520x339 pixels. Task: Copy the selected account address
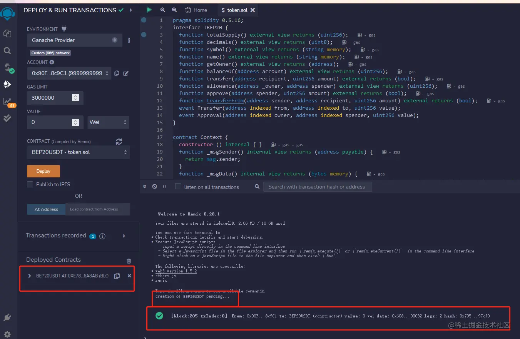tap(117, 73)
